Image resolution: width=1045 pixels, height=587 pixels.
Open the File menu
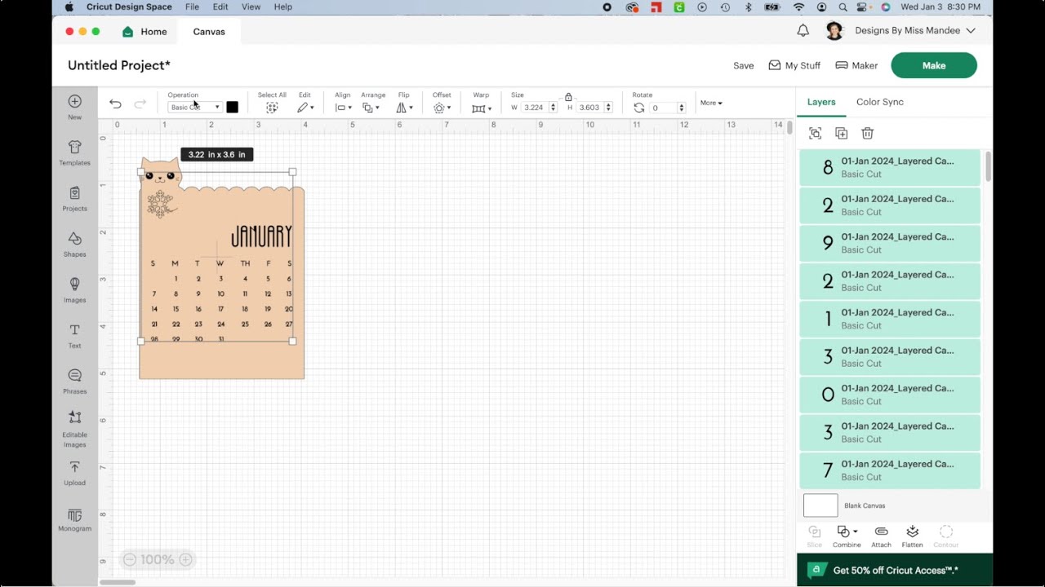coord(192,7)
